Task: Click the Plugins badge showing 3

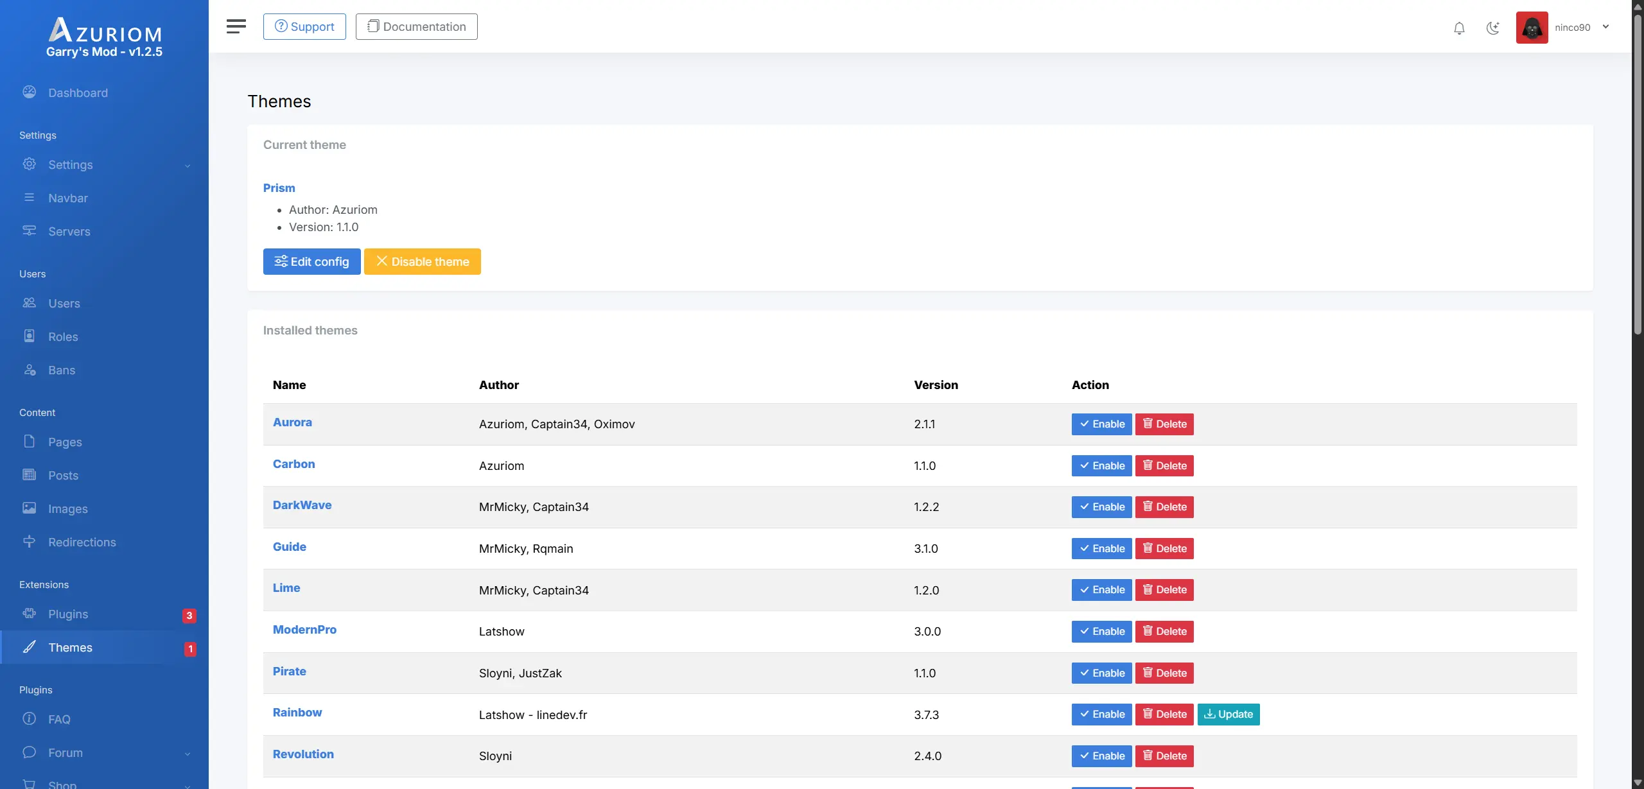Action: (189, 615)
